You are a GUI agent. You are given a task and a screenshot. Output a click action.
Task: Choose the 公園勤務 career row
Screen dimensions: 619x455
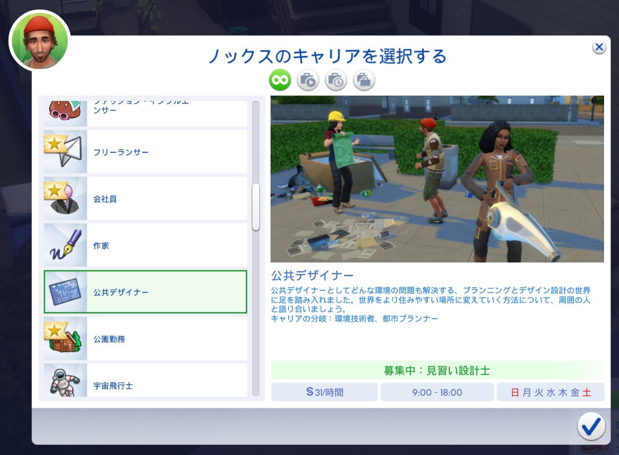[145, 339]
